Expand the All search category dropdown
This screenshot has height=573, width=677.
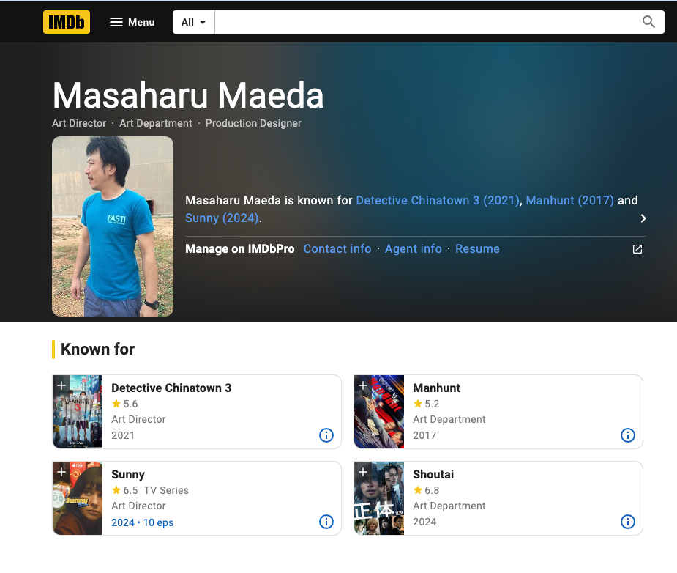(193, 22)
